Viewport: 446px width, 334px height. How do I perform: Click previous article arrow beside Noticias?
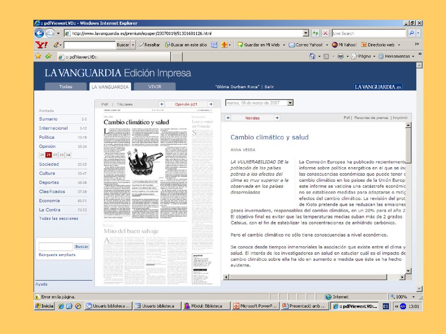click(228, 117)
